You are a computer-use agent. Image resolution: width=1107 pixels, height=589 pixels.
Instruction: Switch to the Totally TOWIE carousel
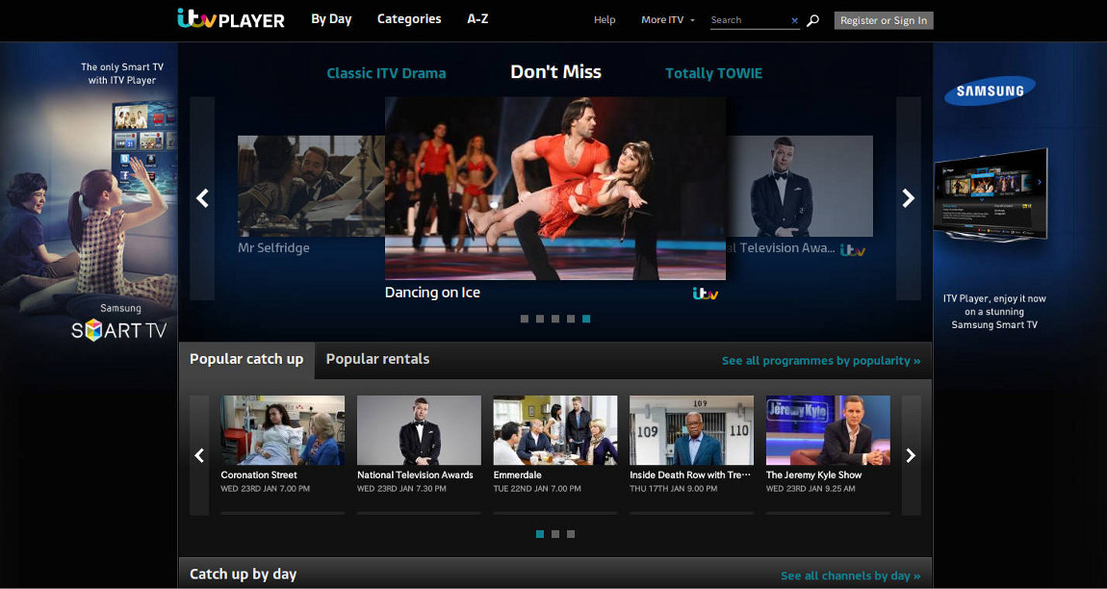click(713, 73)
